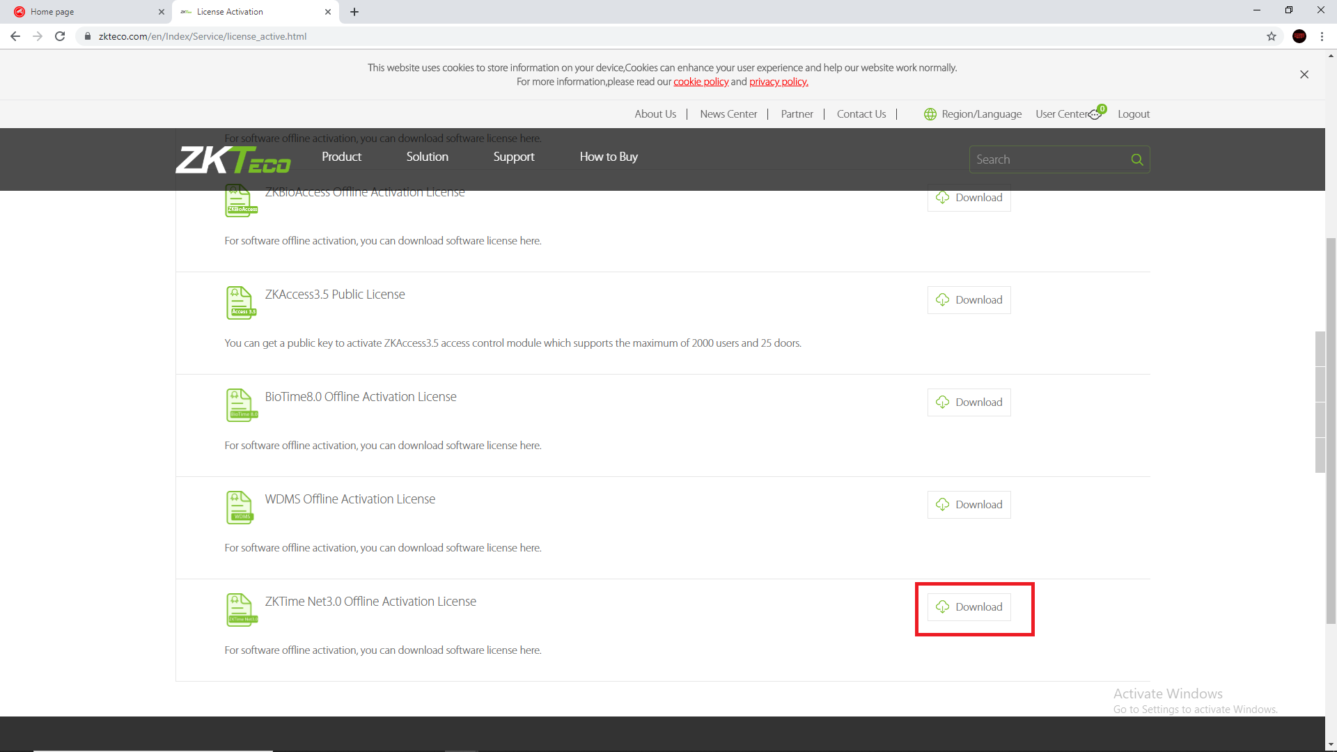Open the Product menu
This screenshot has height=752, width=1337.
[341, 157]
